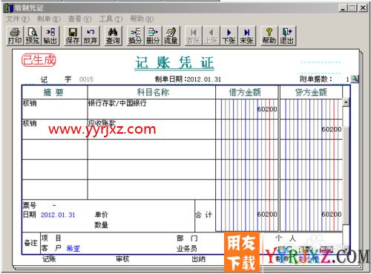
Task: Jump to last voucher with 末张
Action: tap(246, 36)
